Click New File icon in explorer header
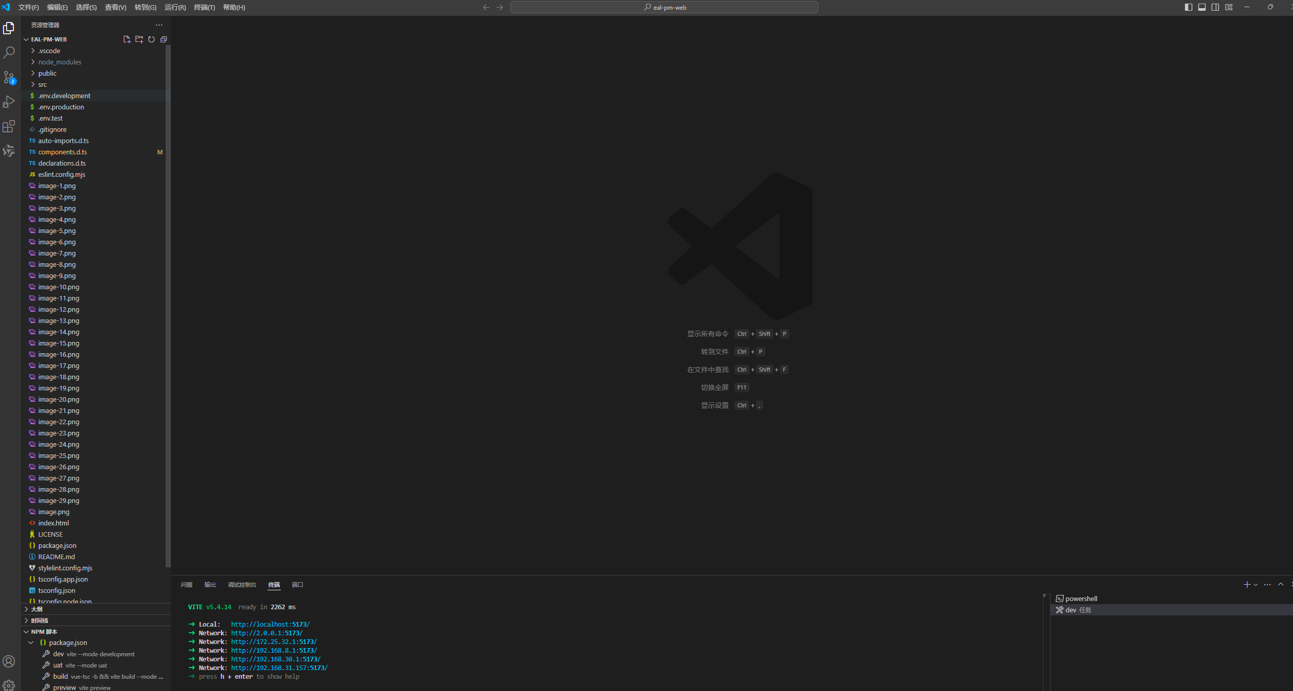This screenshot has width=1293, height=691. 127,39
